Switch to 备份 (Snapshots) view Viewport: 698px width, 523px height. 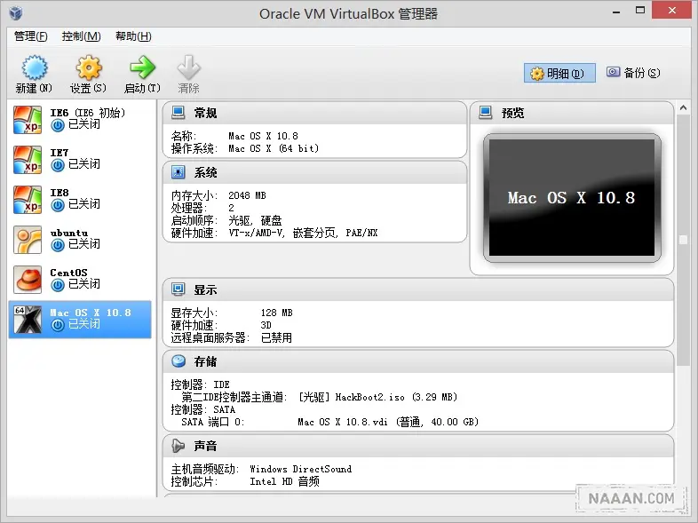[633, 73]
